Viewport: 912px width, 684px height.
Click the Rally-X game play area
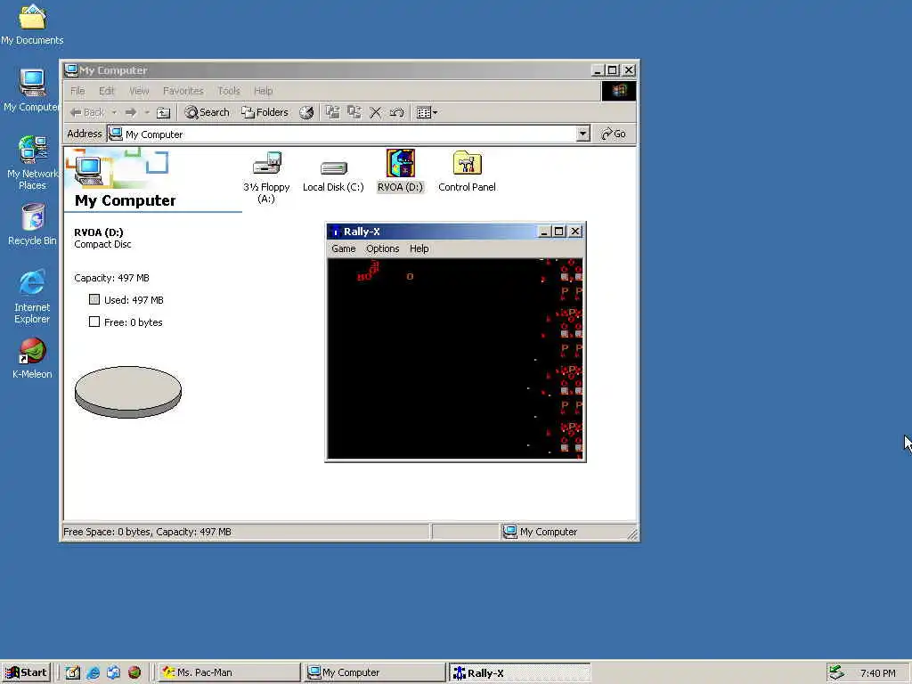click(455, 359)
